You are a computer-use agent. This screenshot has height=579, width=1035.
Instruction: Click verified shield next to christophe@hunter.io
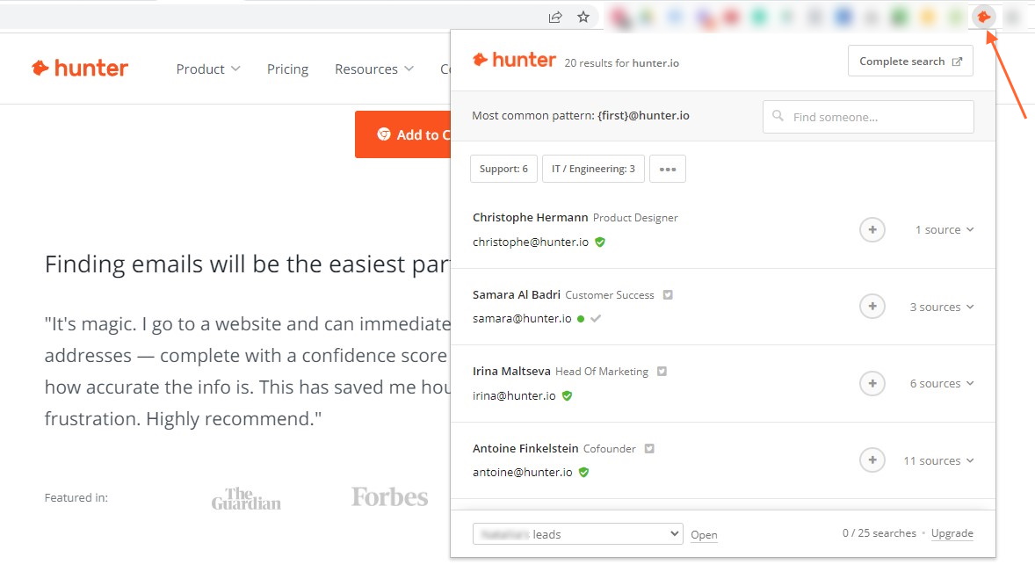[600, 242]
